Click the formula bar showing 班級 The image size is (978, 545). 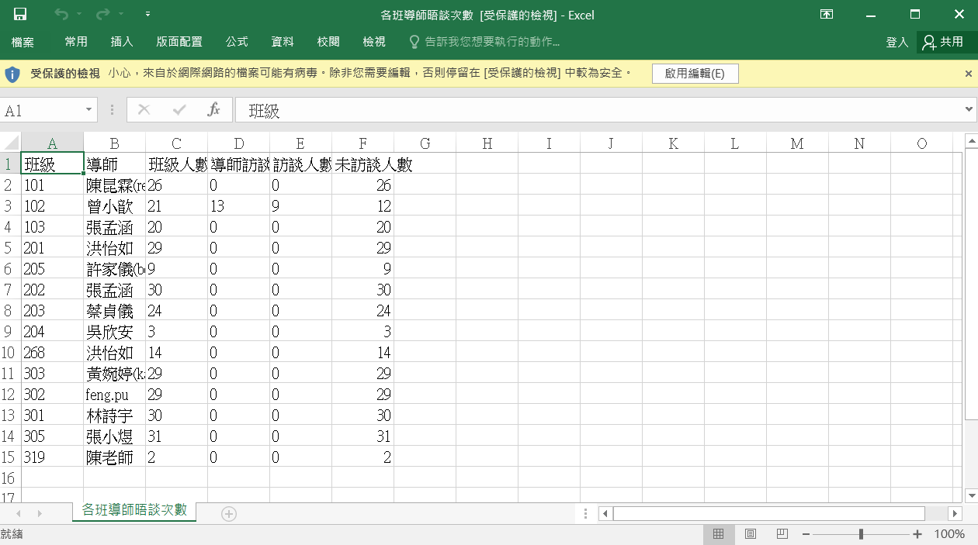(598, 110)
